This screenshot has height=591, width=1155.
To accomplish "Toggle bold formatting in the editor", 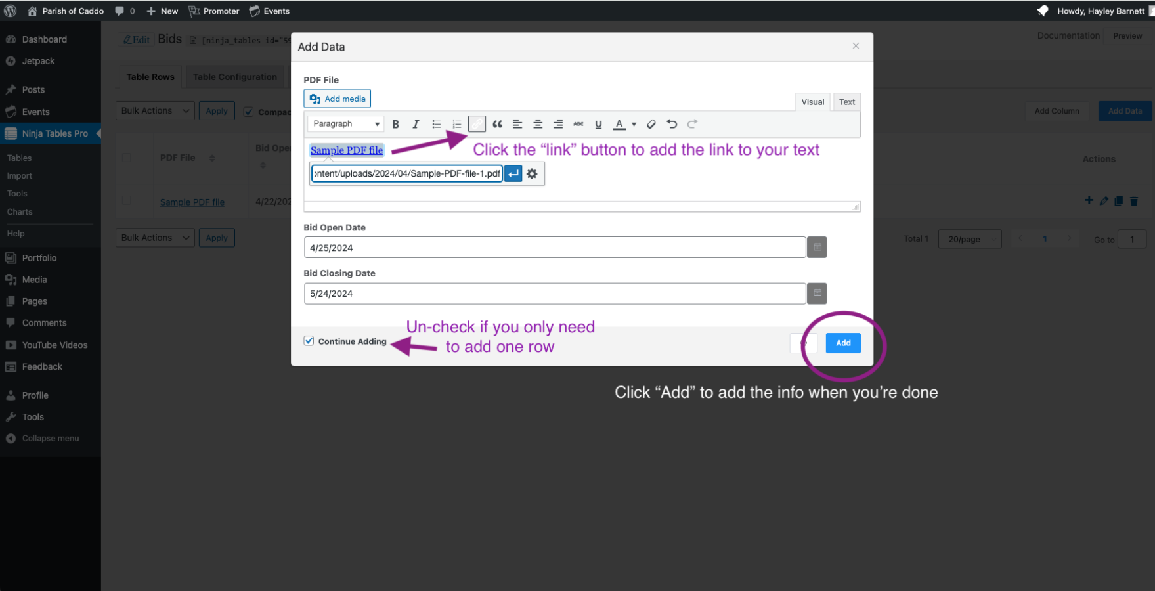I will pyautogui.click(x=395, y=124).
